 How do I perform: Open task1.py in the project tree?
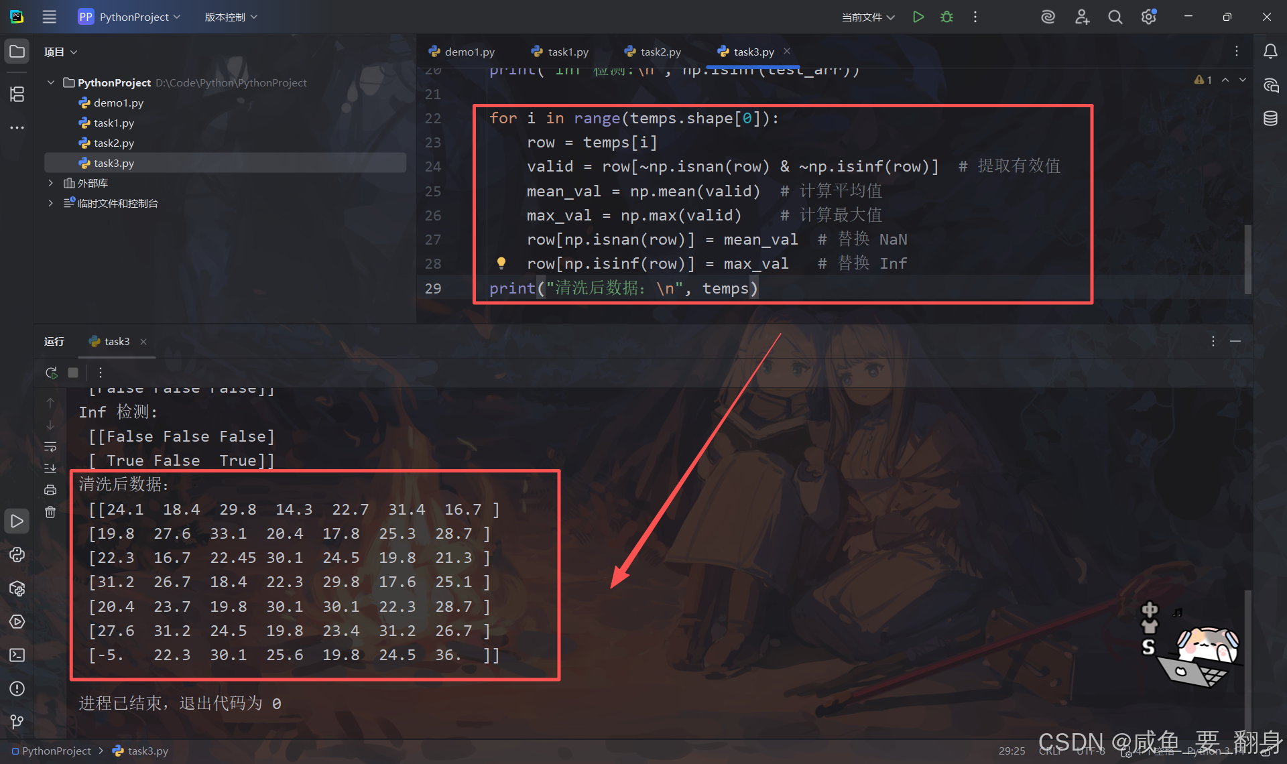tap(113, 123)
